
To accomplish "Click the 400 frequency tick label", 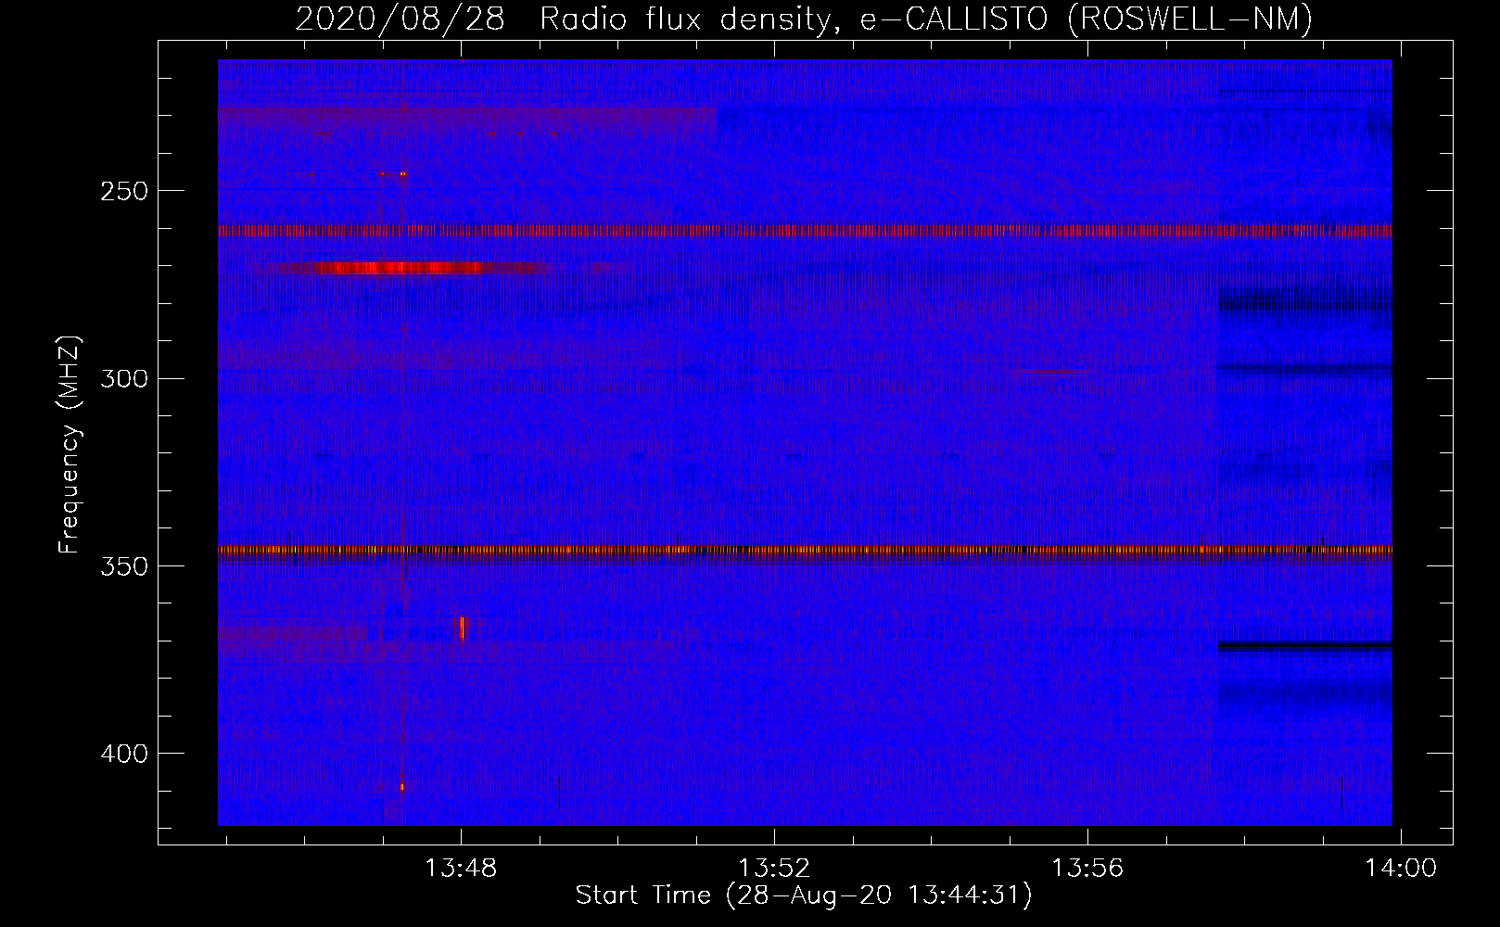I will coord(124,754).
